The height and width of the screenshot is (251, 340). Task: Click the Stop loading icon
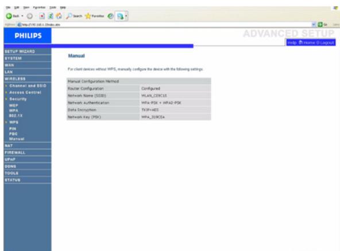coord(42,16)
